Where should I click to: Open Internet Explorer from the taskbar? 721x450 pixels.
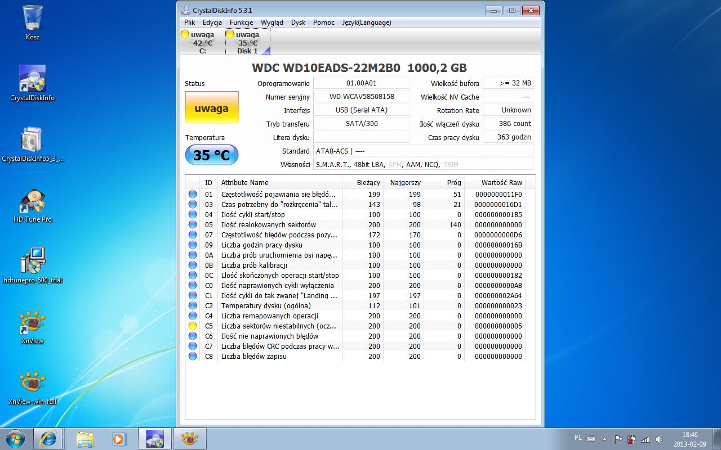pyautogui.click(x=48, y=438)
